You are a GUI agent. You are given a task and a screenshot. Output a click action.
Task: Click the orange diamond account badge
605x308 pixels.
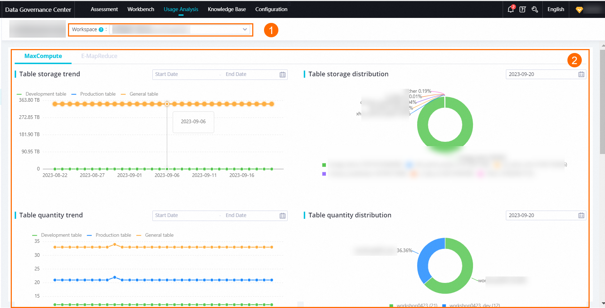[x=579, y=10]
